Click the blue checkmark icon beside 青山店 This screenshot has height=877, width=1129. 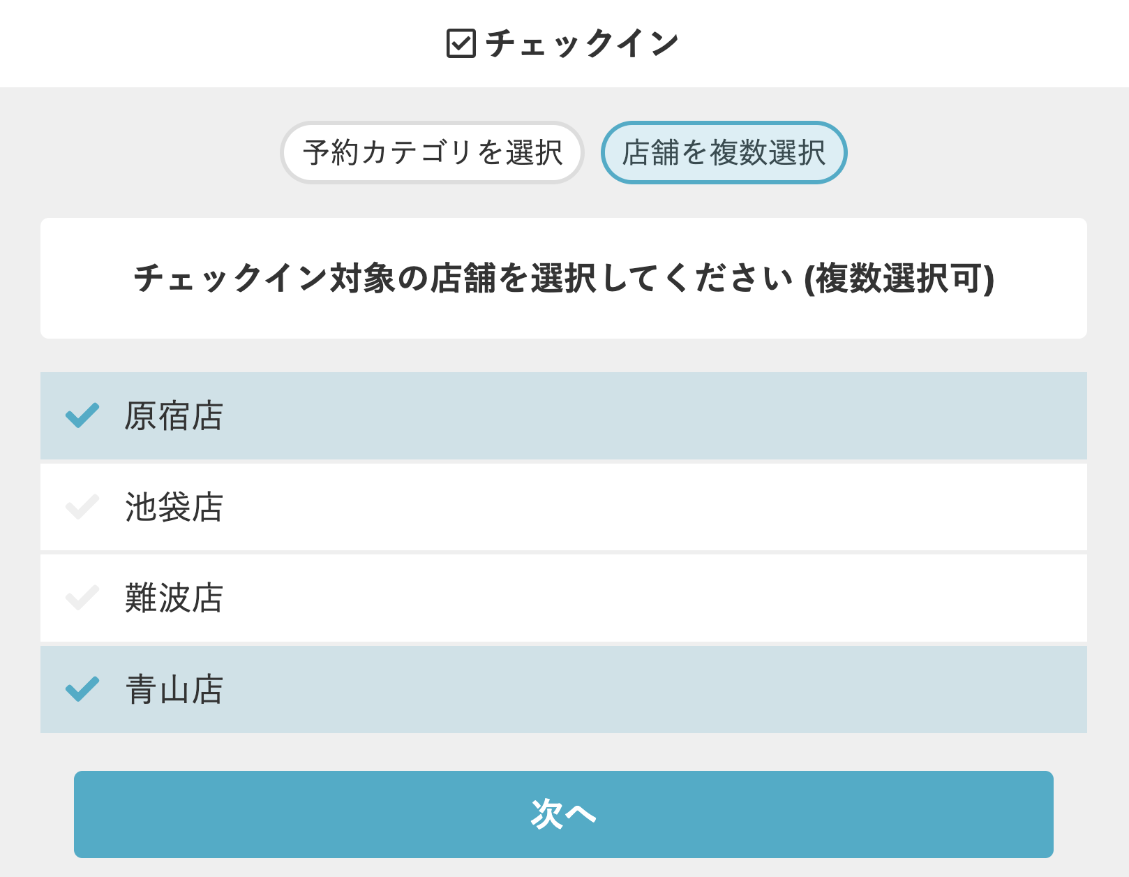(82, 689)
